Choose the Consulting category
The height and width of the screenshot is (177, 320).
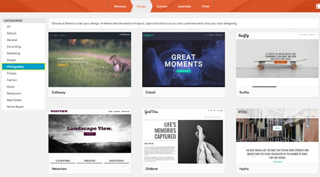click(x=14, y=46)
